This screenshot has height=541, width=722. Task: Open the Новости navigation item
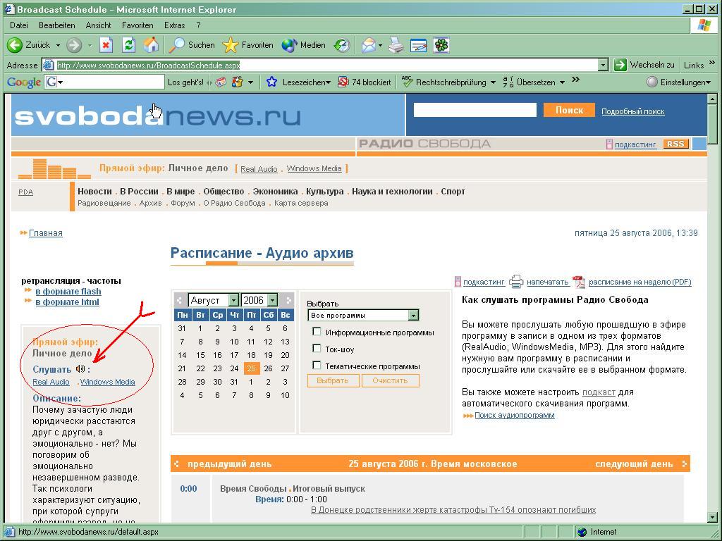click(x=95, y=192)
